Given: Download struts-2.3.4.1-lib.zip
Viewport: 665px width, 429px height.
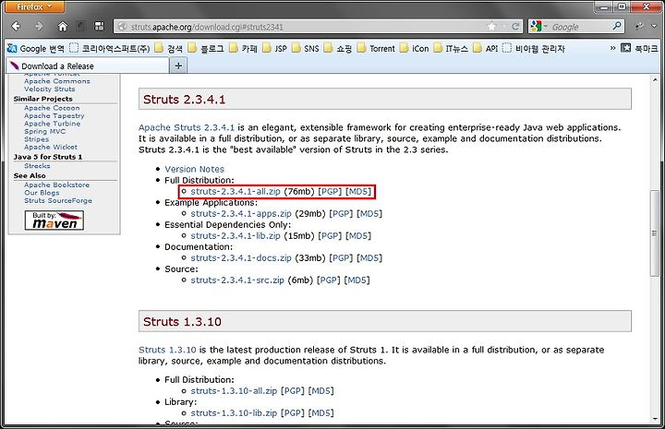Looking at the screenshot, I should (x=236, y=235).
